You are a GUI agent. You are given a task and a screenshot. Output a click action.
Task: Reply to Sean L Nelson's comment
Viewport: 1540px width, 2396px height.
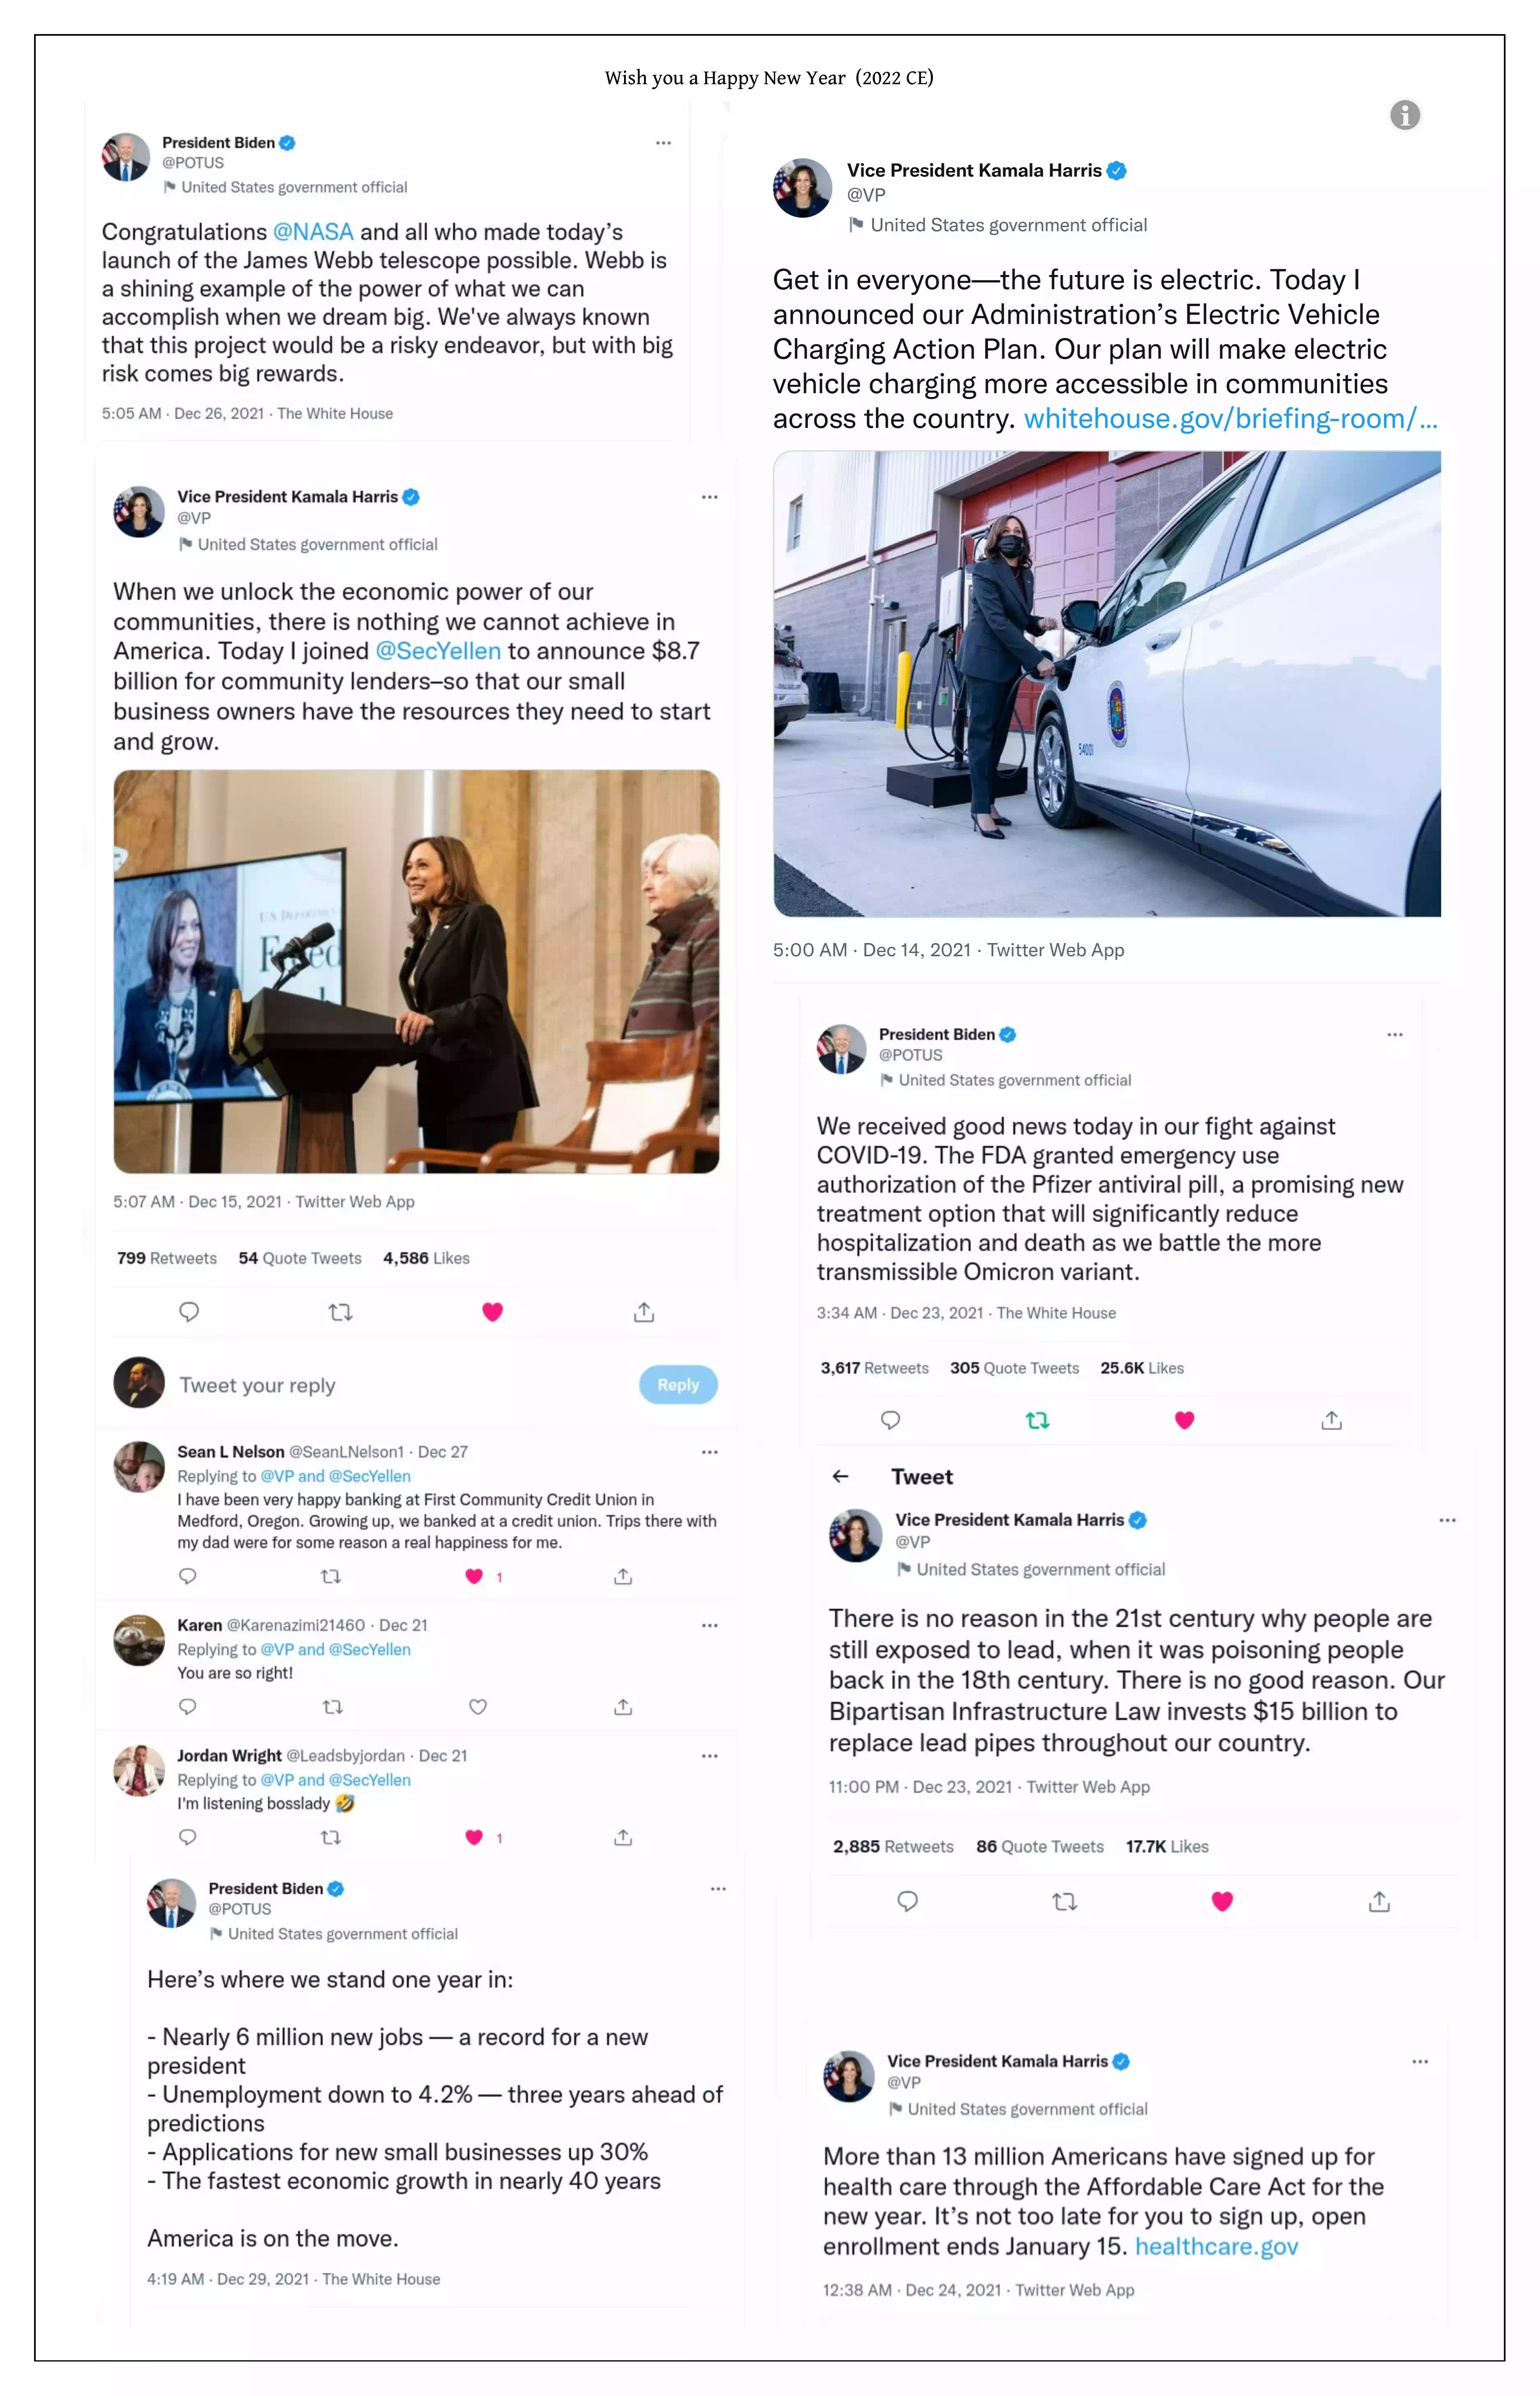[x=187, y=1577]
